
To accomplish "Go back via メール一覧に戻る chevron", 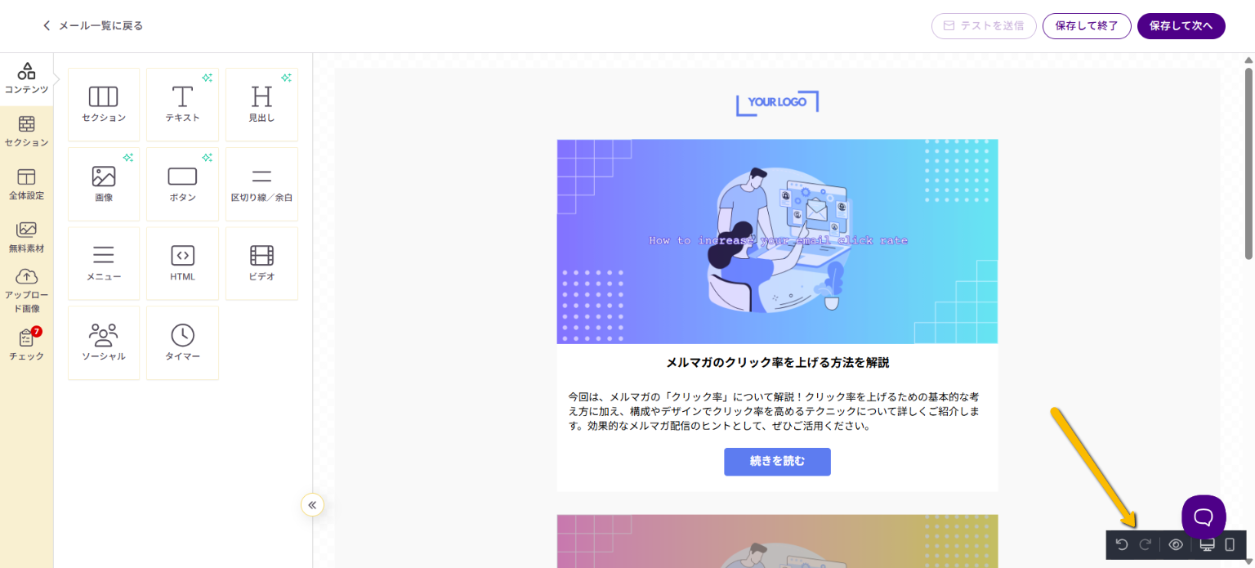I will (47, 25).
